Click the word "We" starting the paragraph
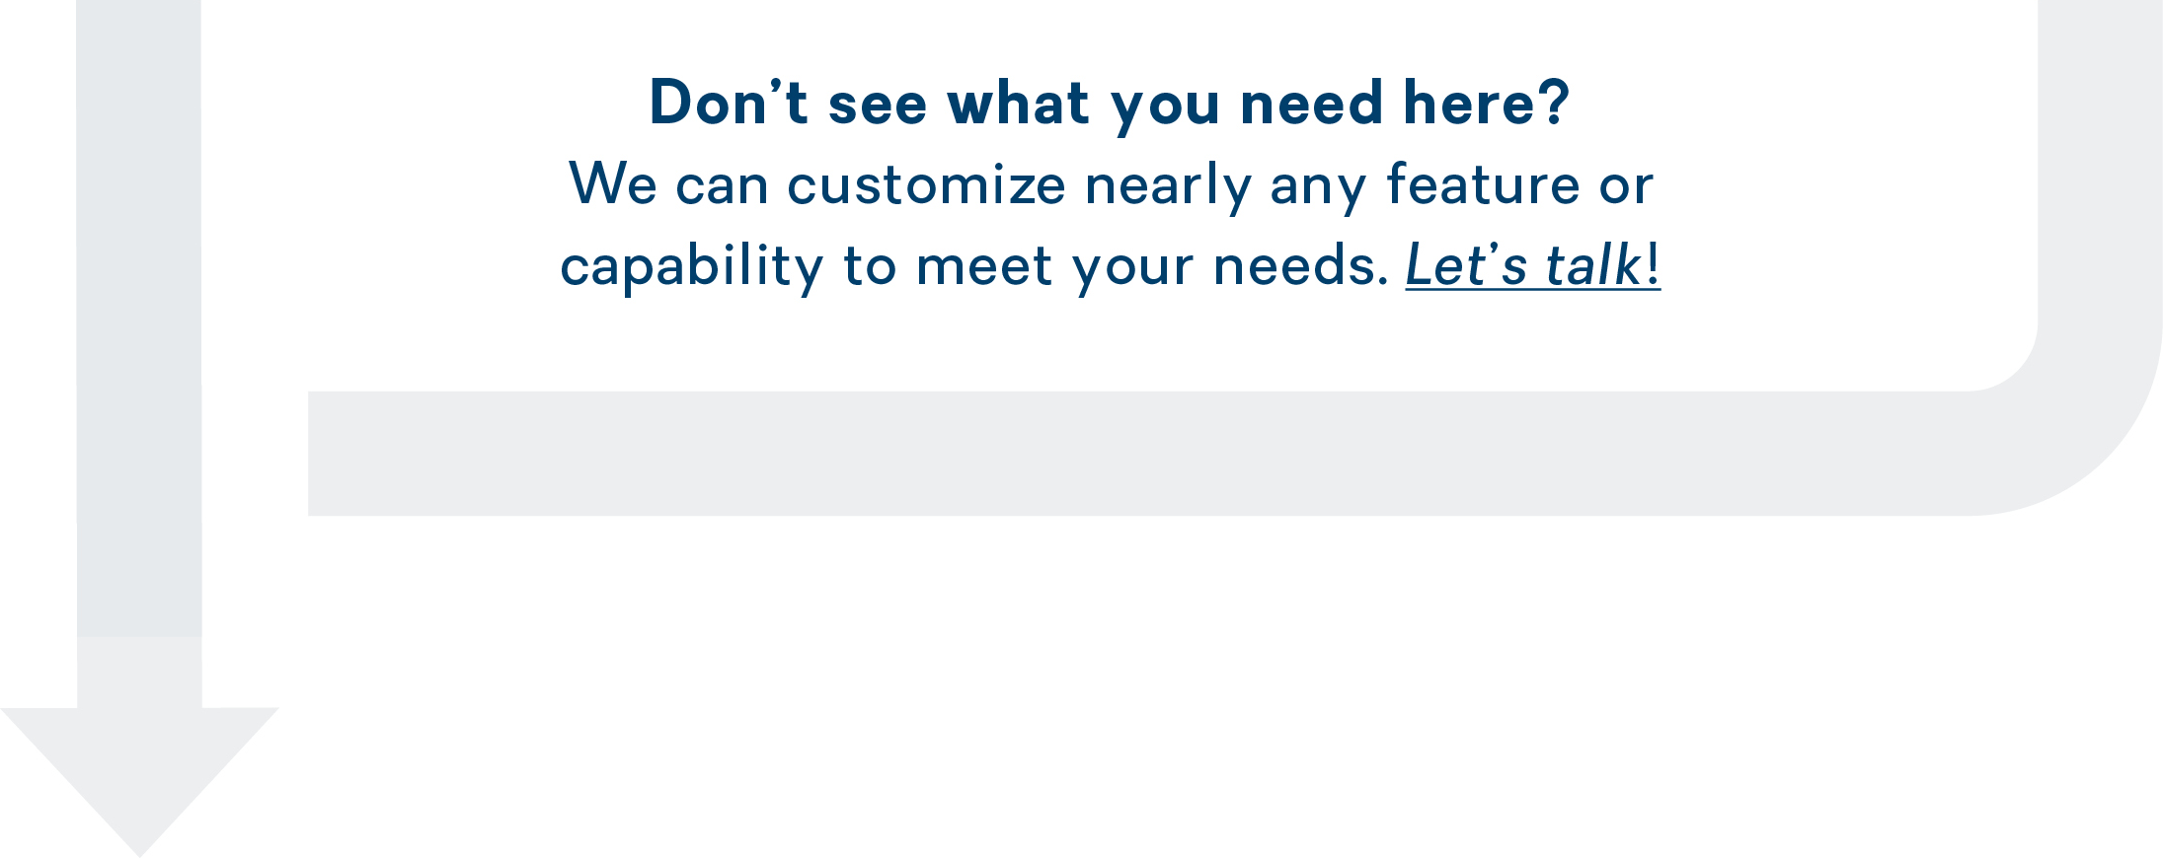The height and width of the screenshot is (858, 2163). [x=613, y=185]
